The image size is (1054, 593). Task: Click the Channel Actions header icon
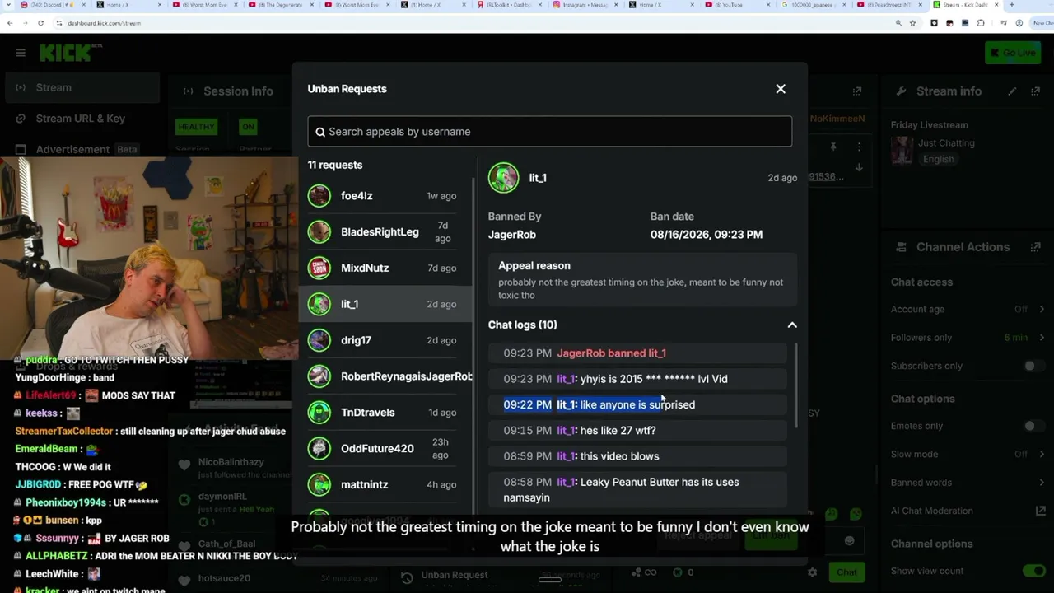coord(901,247)
